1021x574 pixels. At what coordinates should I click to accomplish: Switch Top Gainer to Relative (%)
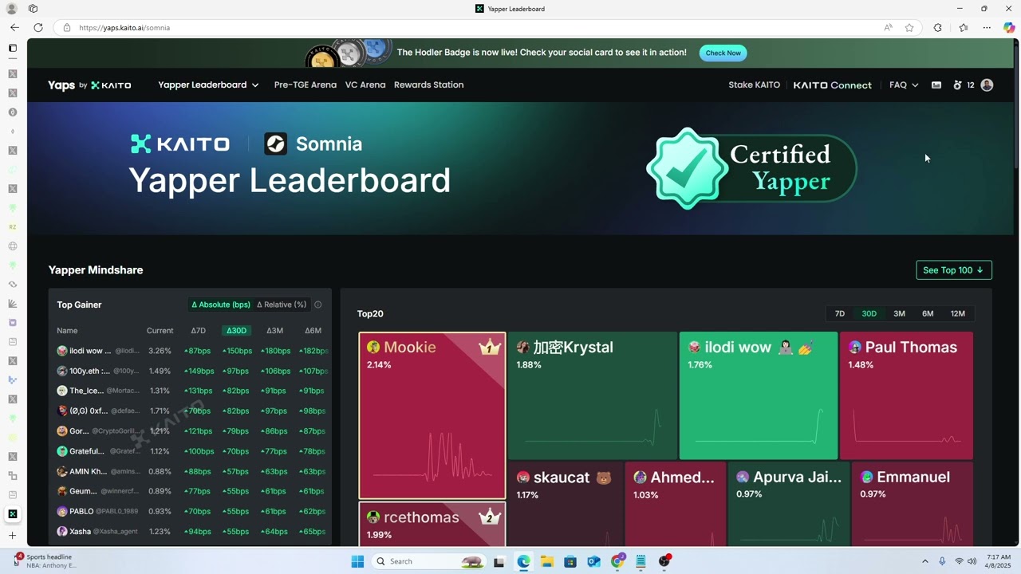pos(282,305)
